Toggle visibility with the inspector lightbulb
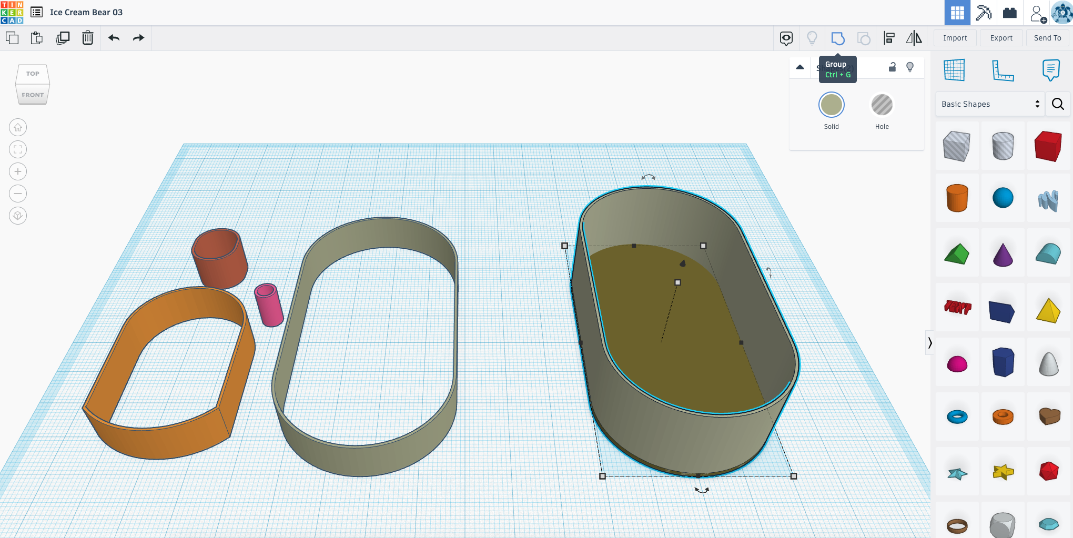1073x538 pixels. [910, 67]
